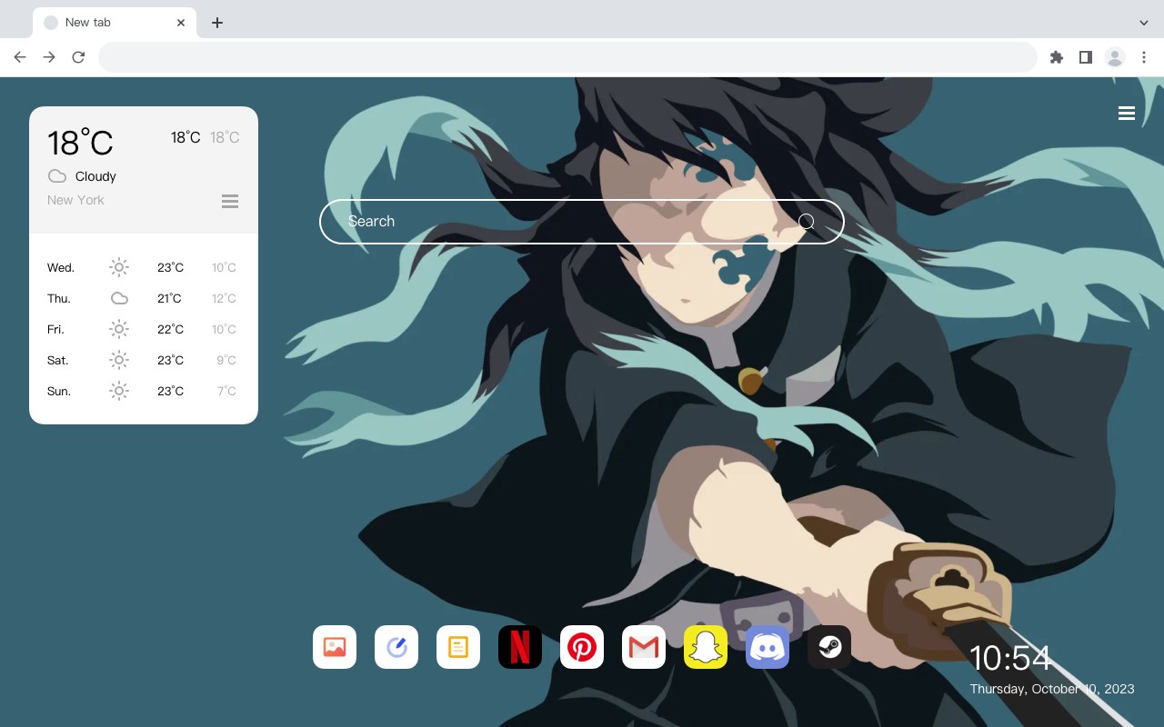Click the sunny icon for Wed.
This screenshot has width=1164, height=727.
[x=119, y=267]
